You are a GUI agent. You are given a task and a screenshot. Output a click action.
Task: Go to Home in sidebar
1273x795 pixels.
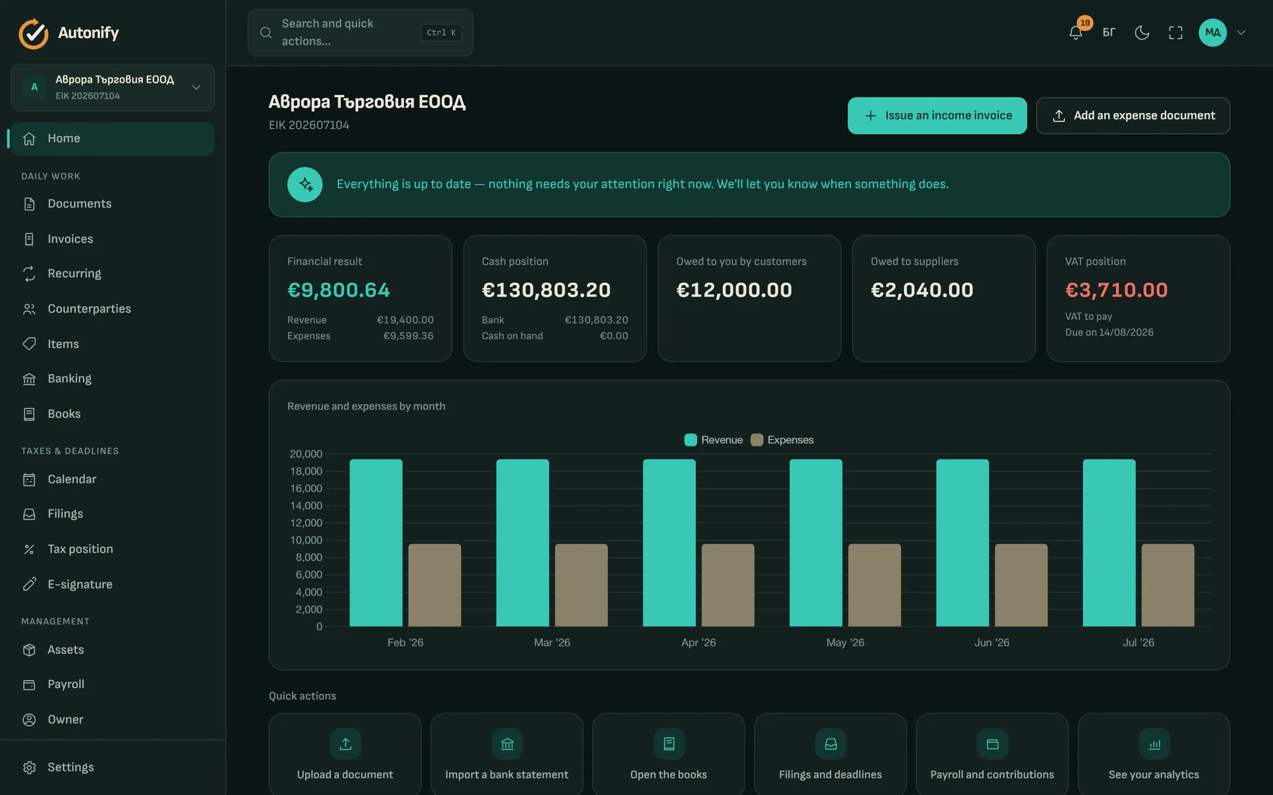(113, 138)
